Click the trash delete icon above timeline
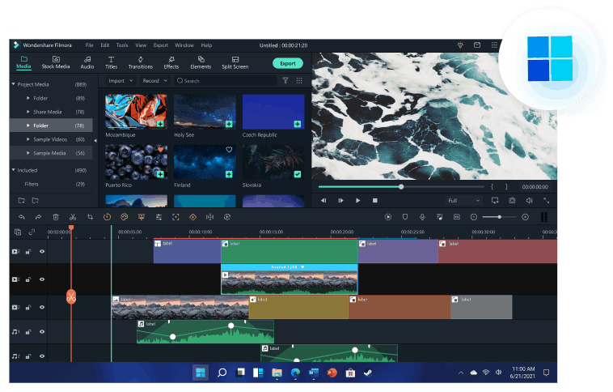Viewport: 613px width, 392px height. [56, 217]
